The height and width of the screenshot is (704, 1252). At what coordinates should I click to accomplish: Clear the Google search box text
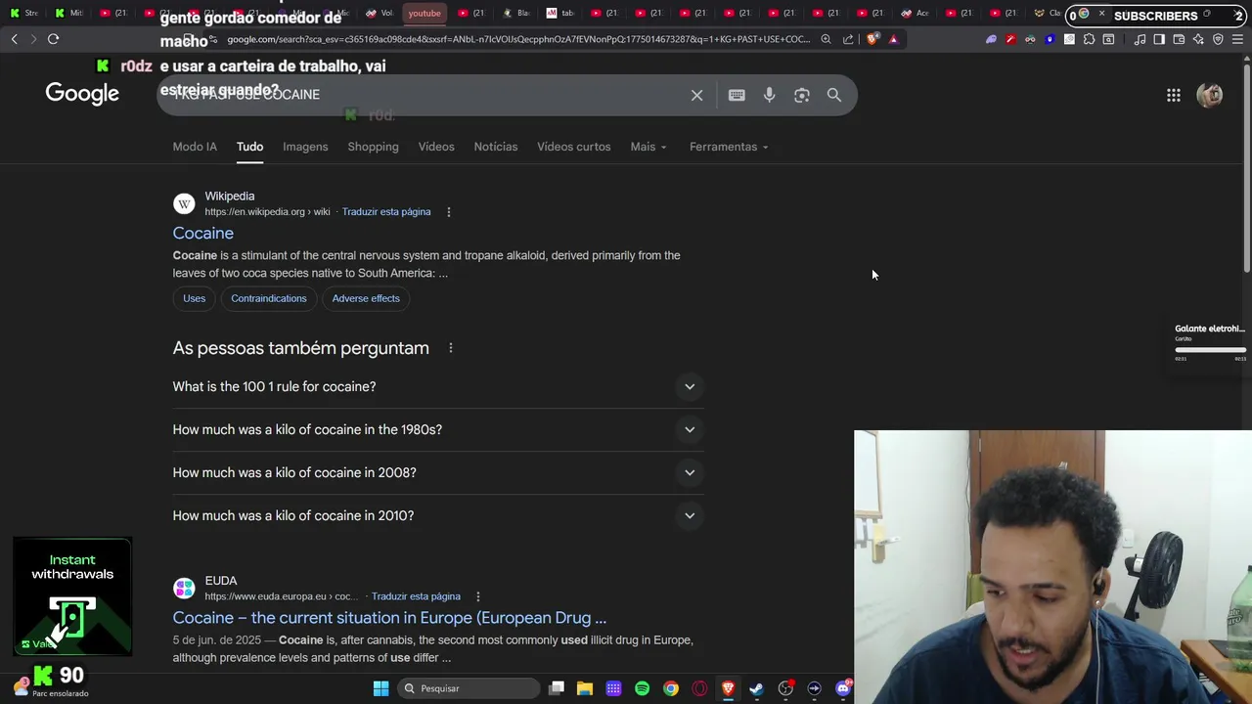pos(696,95)
